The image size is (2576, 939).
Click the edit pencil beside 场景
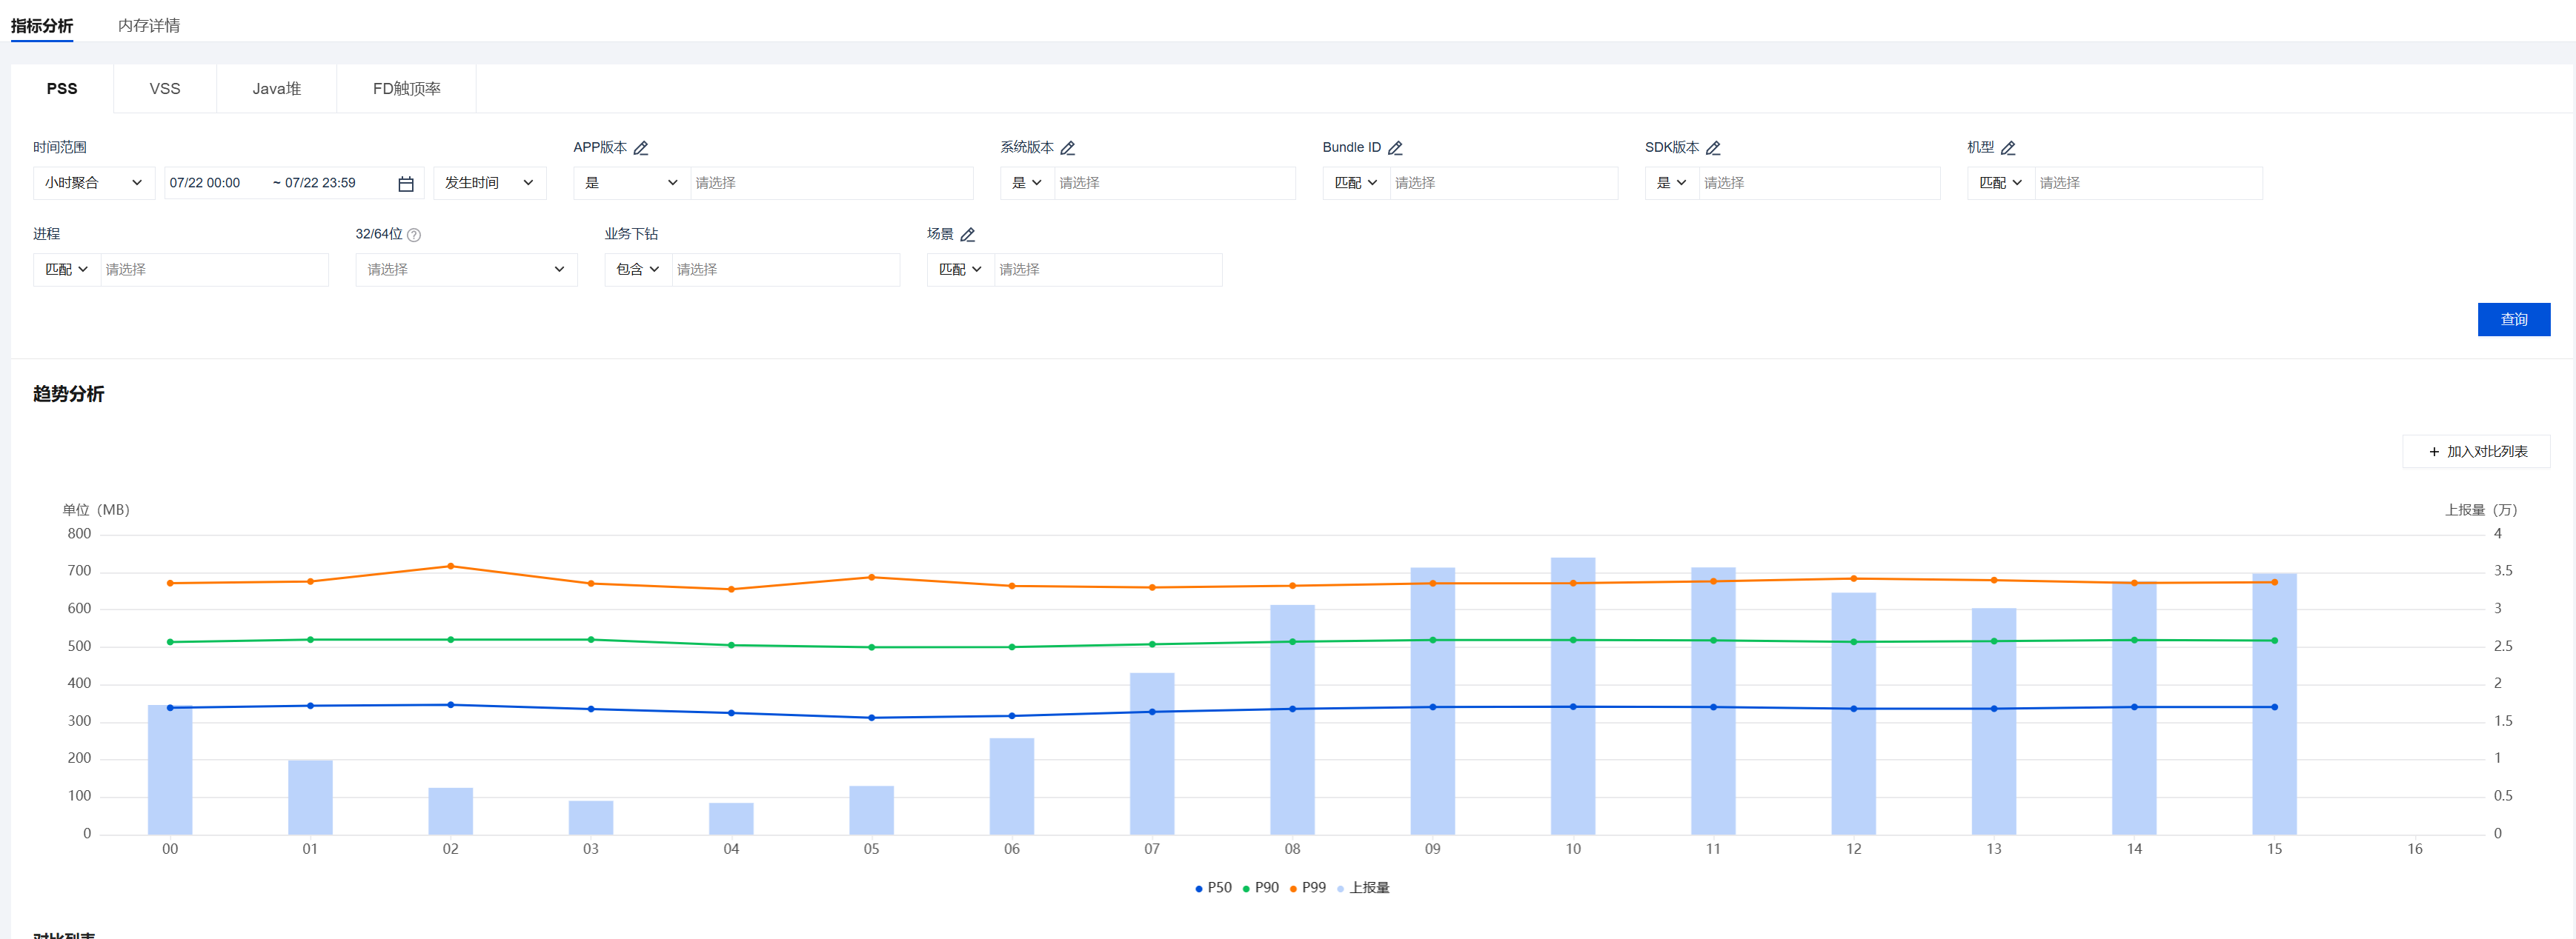click(967, 235)
